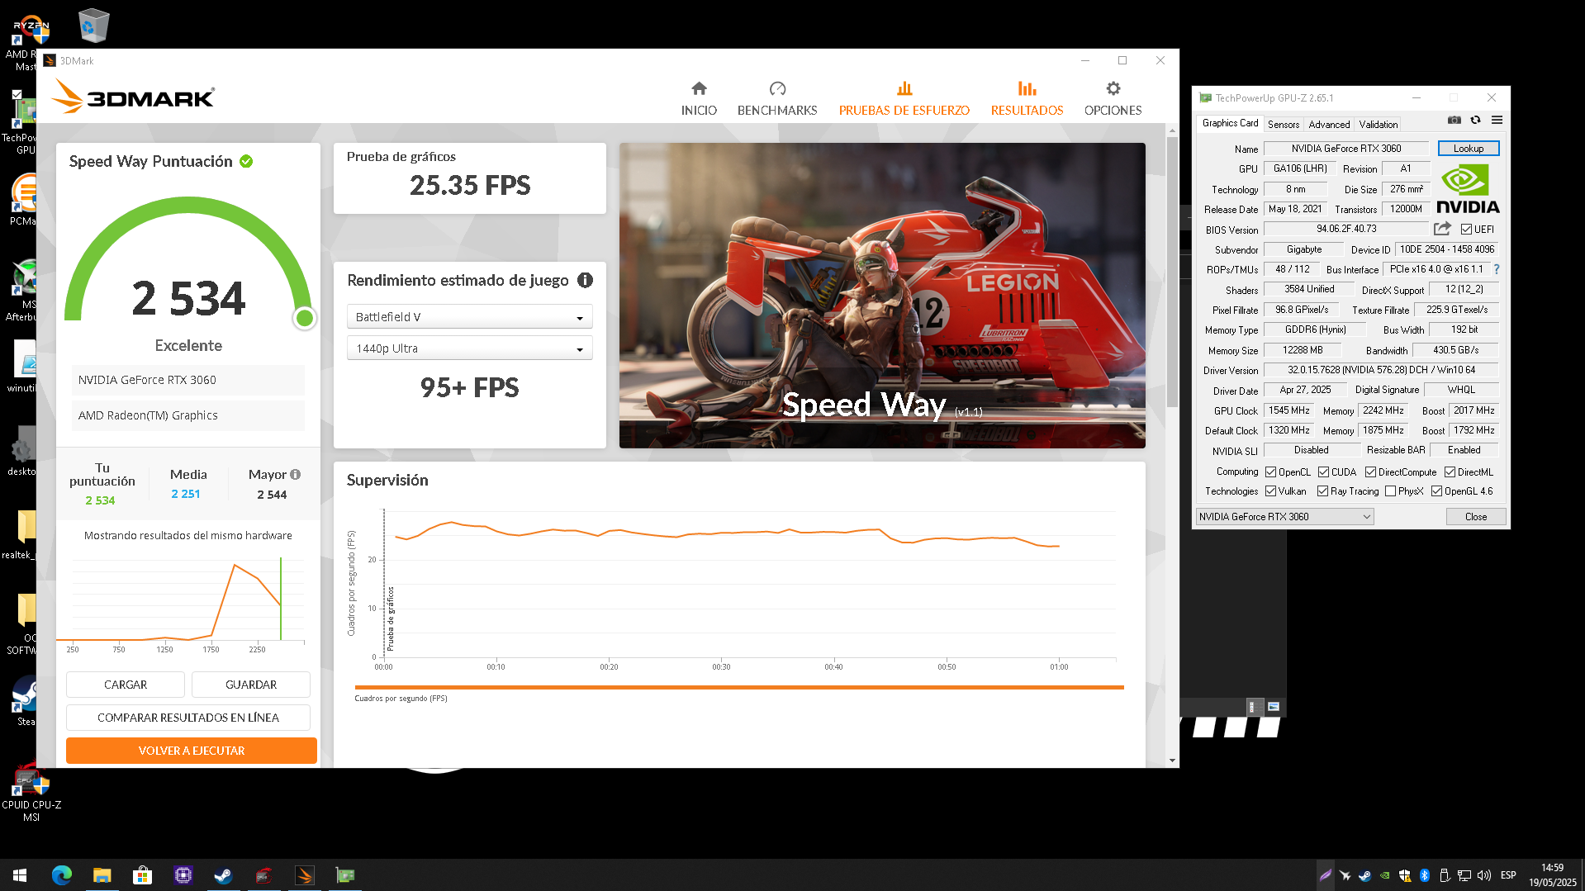Go to PRUEBAS DE ESFUERZO section
The width and height of the screenshot is (1585, 891).
coord(904,99)
